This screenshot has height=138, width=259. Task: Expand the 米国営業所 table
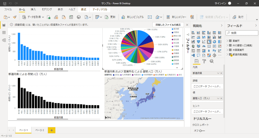click(227, 50)
